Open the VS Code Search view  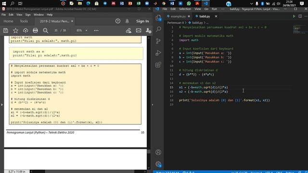click(x=158, y=29)
